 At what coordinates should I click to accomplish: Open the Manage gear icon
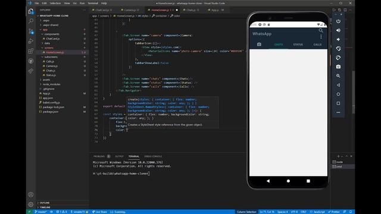31,204
